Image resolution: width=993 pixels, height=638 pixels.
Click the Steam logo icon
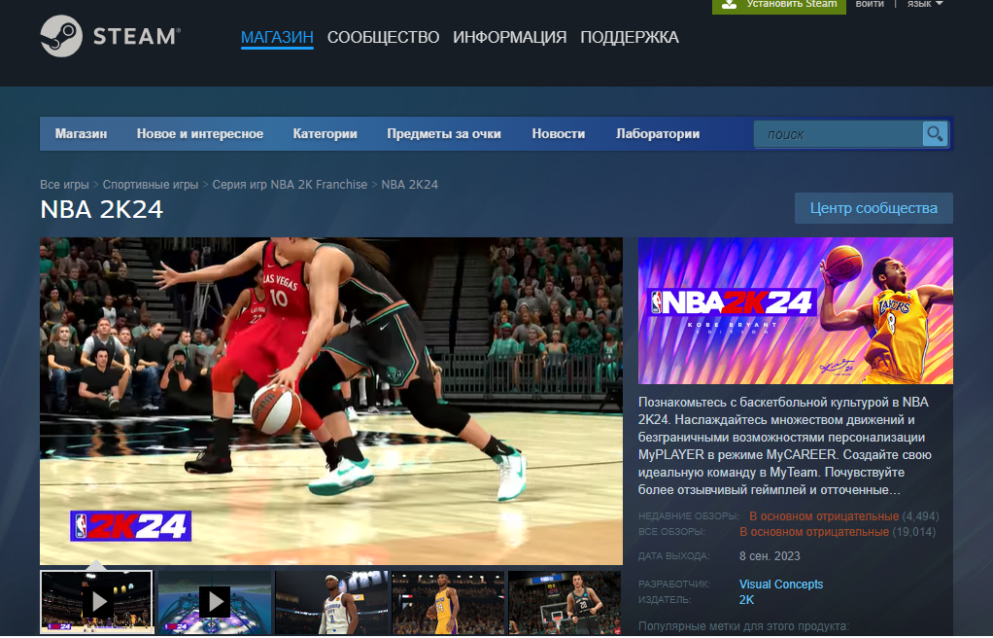61,36
